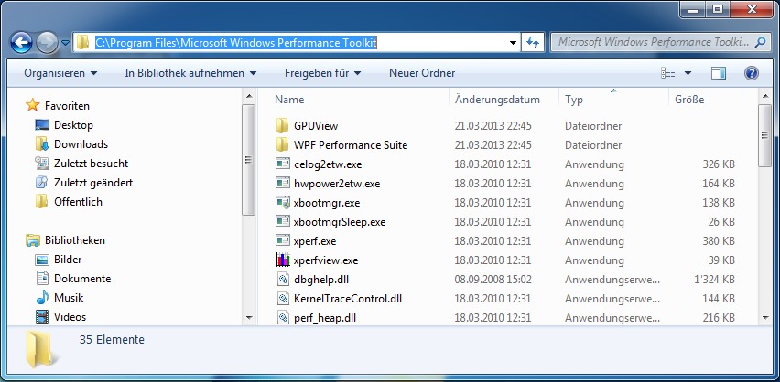Viewport: 780px width, 382px height.
Task: Click the GPUView folder icon
Action: pyautogui.click(x=283, y=126)
